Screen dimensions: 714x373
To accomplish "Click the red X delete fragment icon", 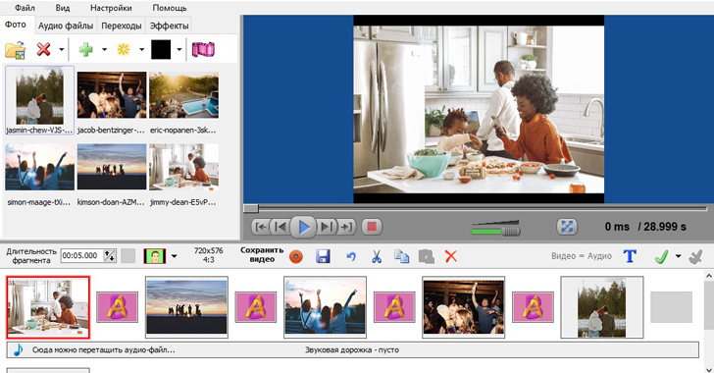I will click(x=451, y=256).
